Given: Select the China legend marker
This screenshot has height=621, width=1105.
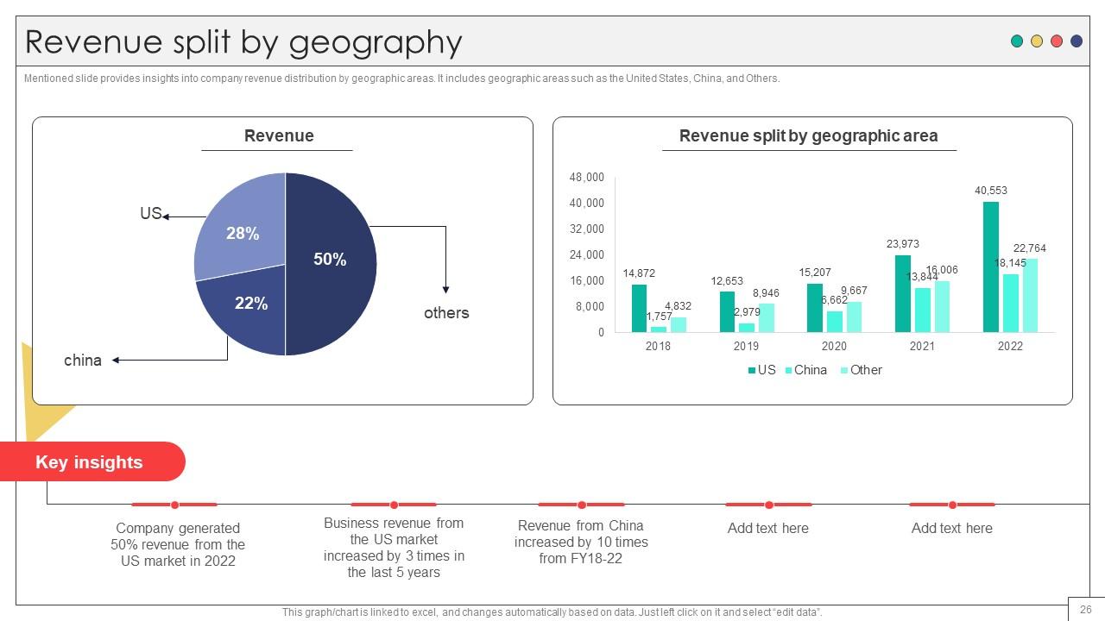Looking at the screenshot, I should (789, 370).
